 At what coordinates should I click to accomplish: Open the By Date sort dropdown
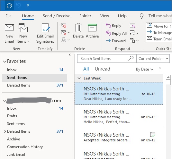pos(145,69)
